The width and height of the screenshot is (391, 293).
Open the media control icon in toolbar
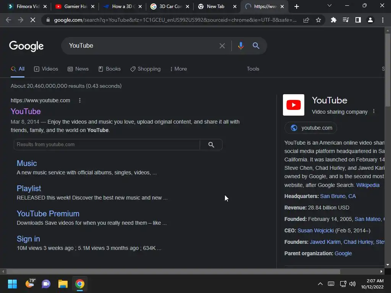[x=346, y=20]
